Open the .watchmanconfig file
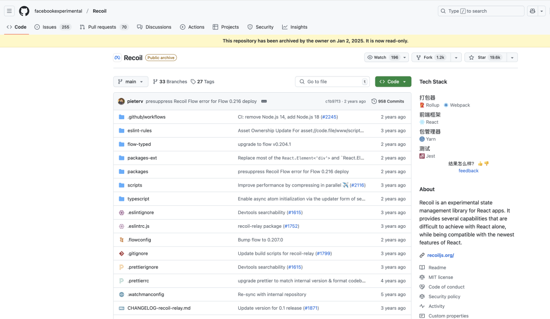550x319 pixels. [x=146, y=295]
